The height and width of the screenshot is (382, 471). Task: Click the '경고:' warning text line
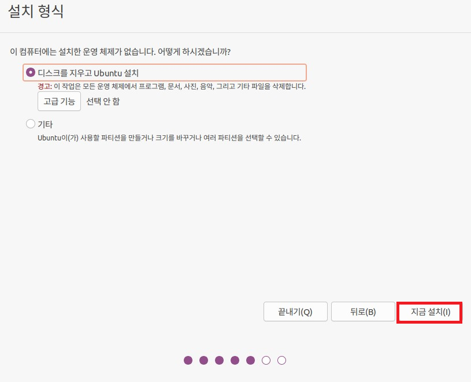click(172, 87)
